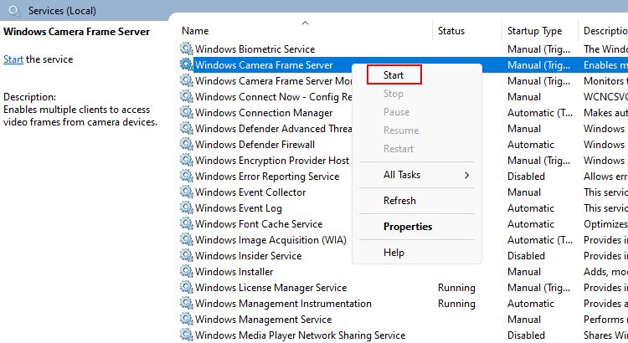Click Help in the context menu
Viewport: 628px width, 343px height.
394,253
